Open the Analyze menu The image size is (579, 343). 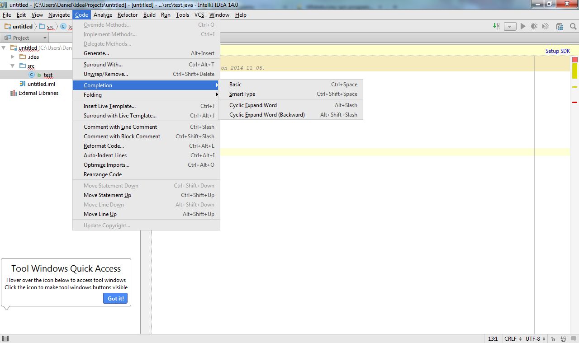[x=103, y=15]
